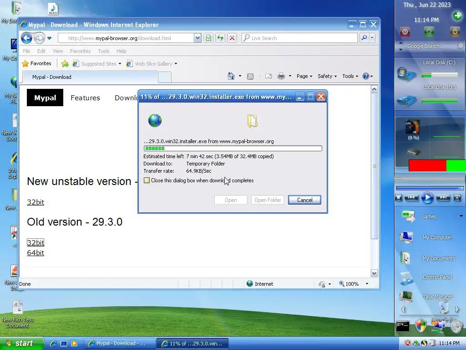Click the Live Search input box
466x350 pixels.
click(299, 38)
